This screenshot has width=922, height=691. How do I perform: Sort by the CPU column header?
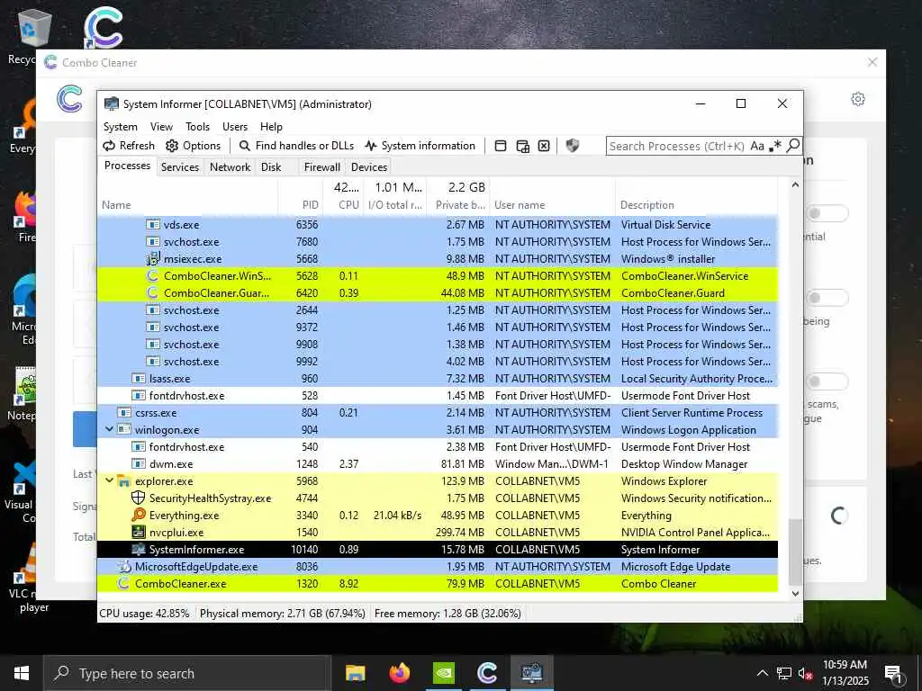pyautogui.click(x=343, y=196)
